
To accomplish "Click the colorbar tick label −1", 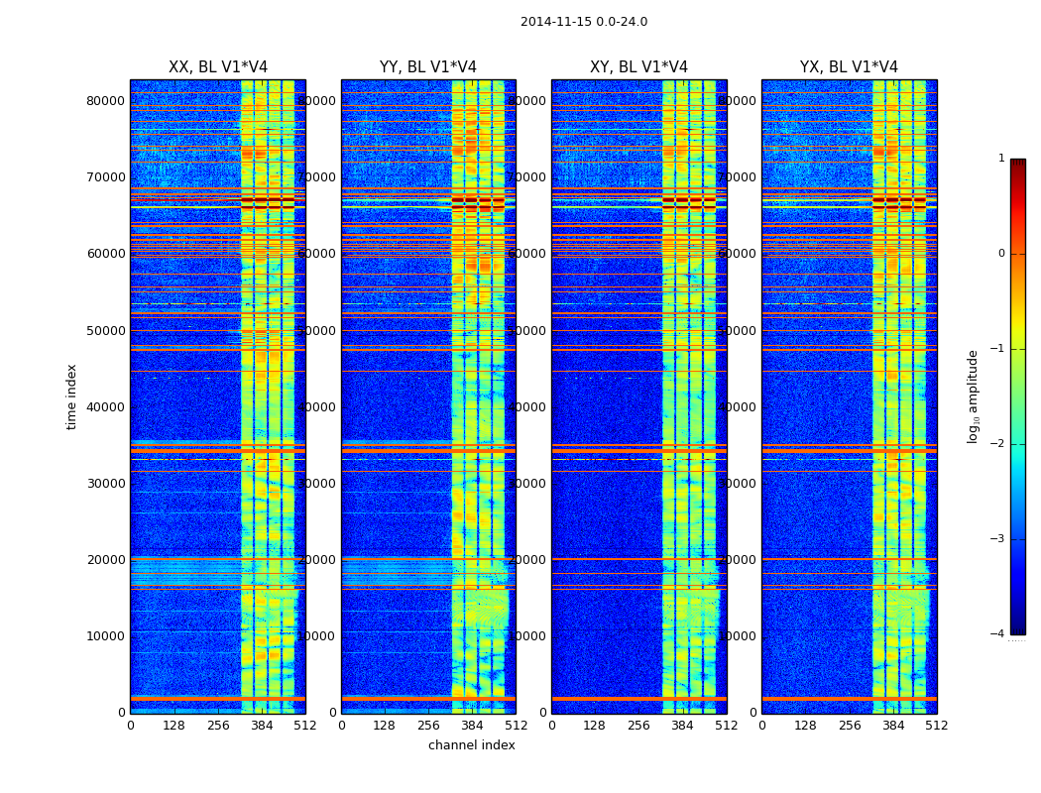I will click(x=1000, y=349).
